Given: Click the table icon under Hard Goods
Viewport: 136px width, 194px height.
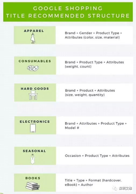Looking at the screenshot, I should tap(33, 95).
